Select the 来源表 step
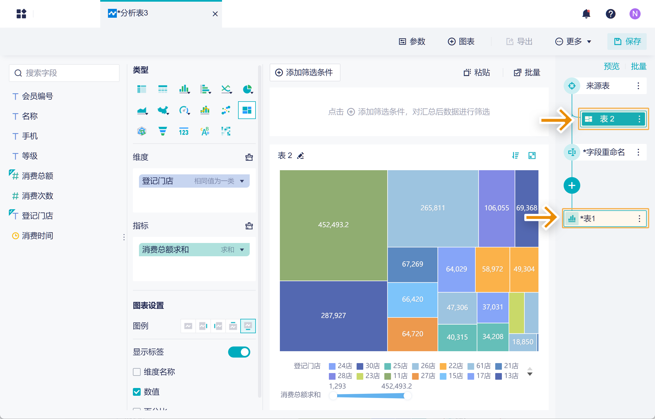Screen dimensions: 655x419 598,86
